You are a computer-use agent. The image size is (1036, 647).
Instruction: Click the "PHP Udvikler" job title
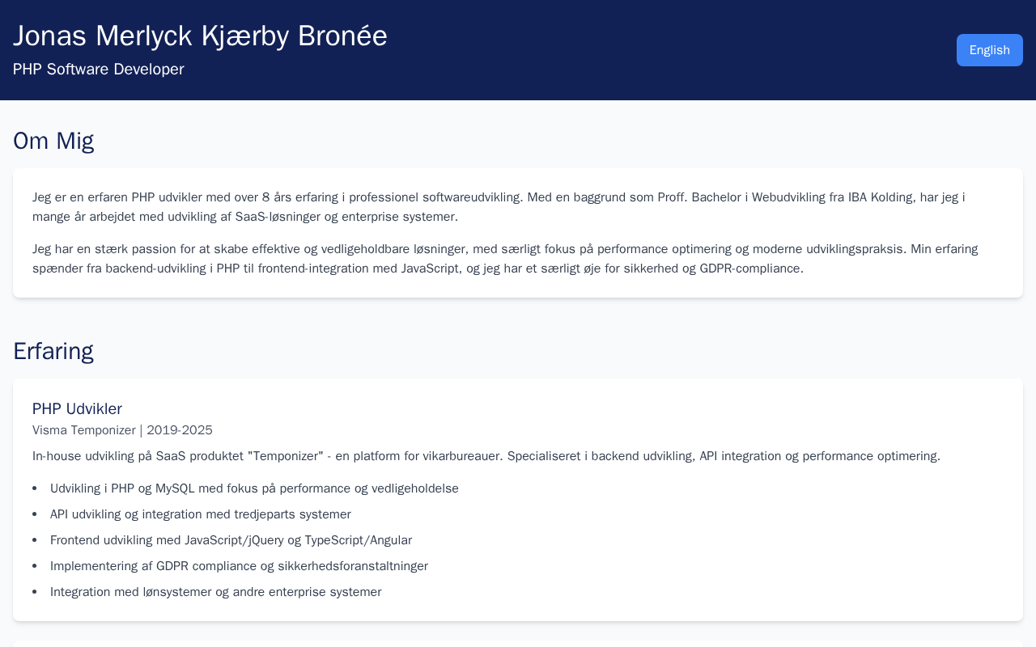[77, 409]
